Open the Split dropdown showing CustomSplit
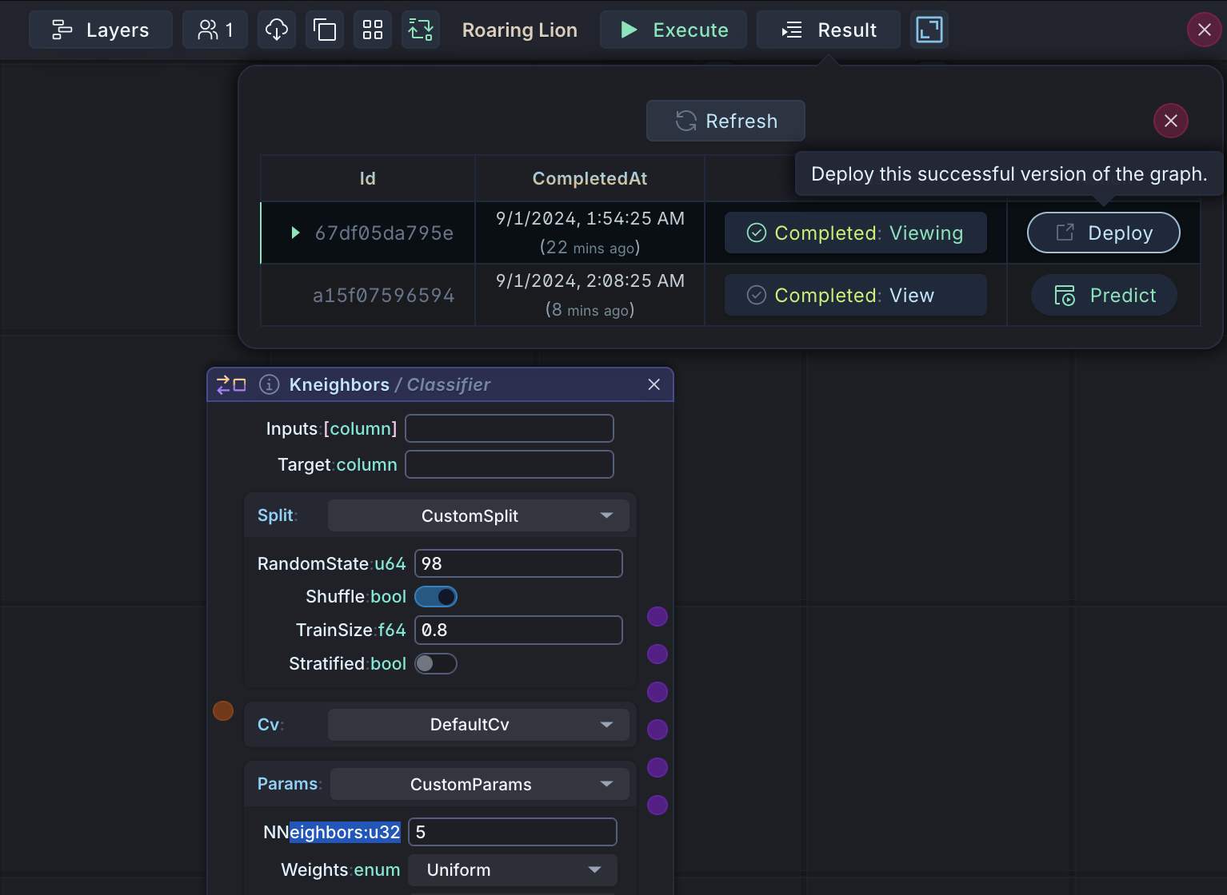This screenshot has height=895, width=1227. click(x=478, y=515)
